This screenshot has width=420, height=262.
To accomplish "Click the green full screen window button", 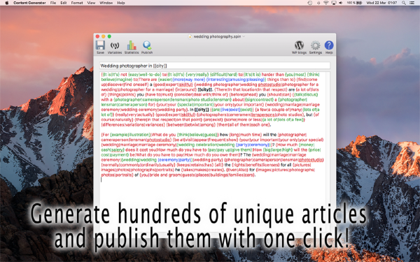I will coord(109,36).
